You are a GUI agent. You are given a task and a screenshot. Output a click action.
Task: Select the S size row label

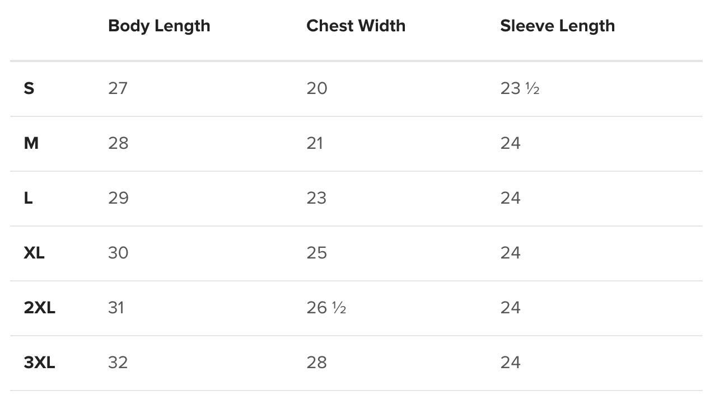[29, 88]
